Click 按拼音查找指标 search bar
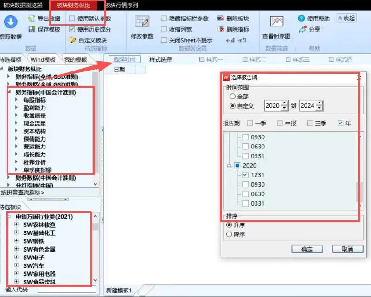The image size is (371, 297). click(50, 193)
